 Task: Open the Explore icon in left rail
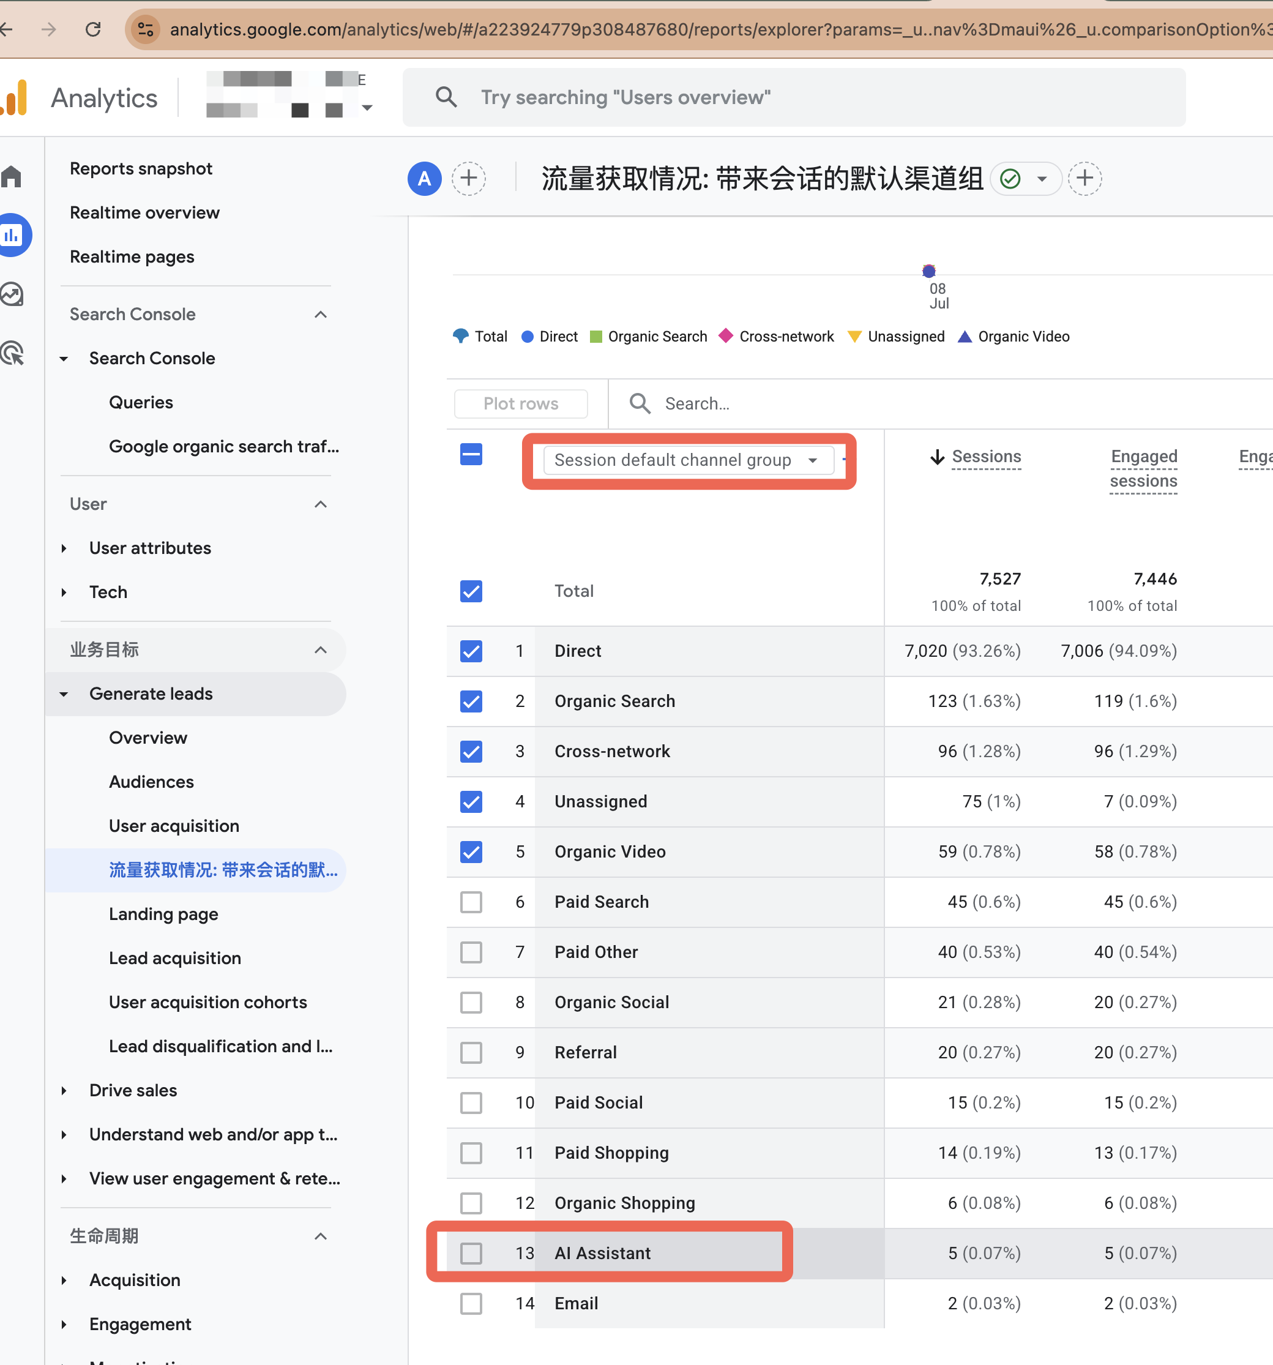point(12,294)
